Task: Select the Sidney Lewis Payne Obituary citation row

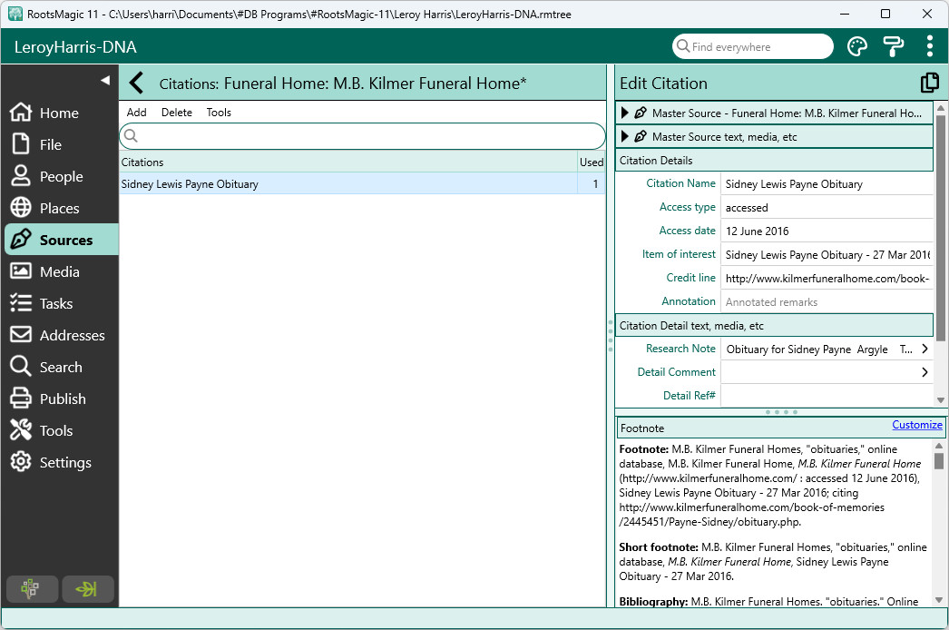Action: click(x=362, y=183)
